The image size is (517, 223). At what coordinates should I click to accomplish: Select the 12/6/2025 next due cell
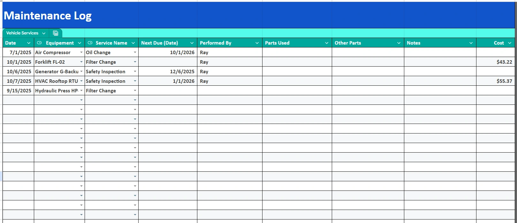tap(168, 71)
